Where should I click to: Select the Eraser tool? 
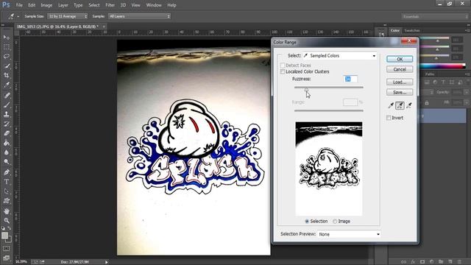point(7,133)
